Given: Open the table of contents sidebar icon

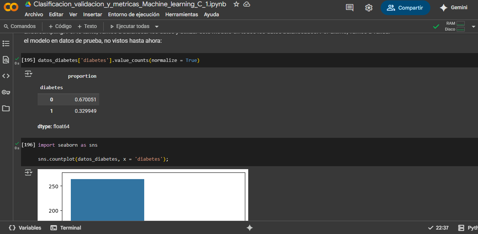Looking at the screenshot, I should coord(6,43).
